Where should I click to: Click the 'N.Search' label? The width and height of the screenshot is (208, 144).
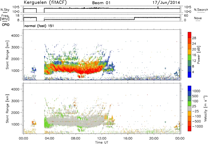click(x=201, y=10)
